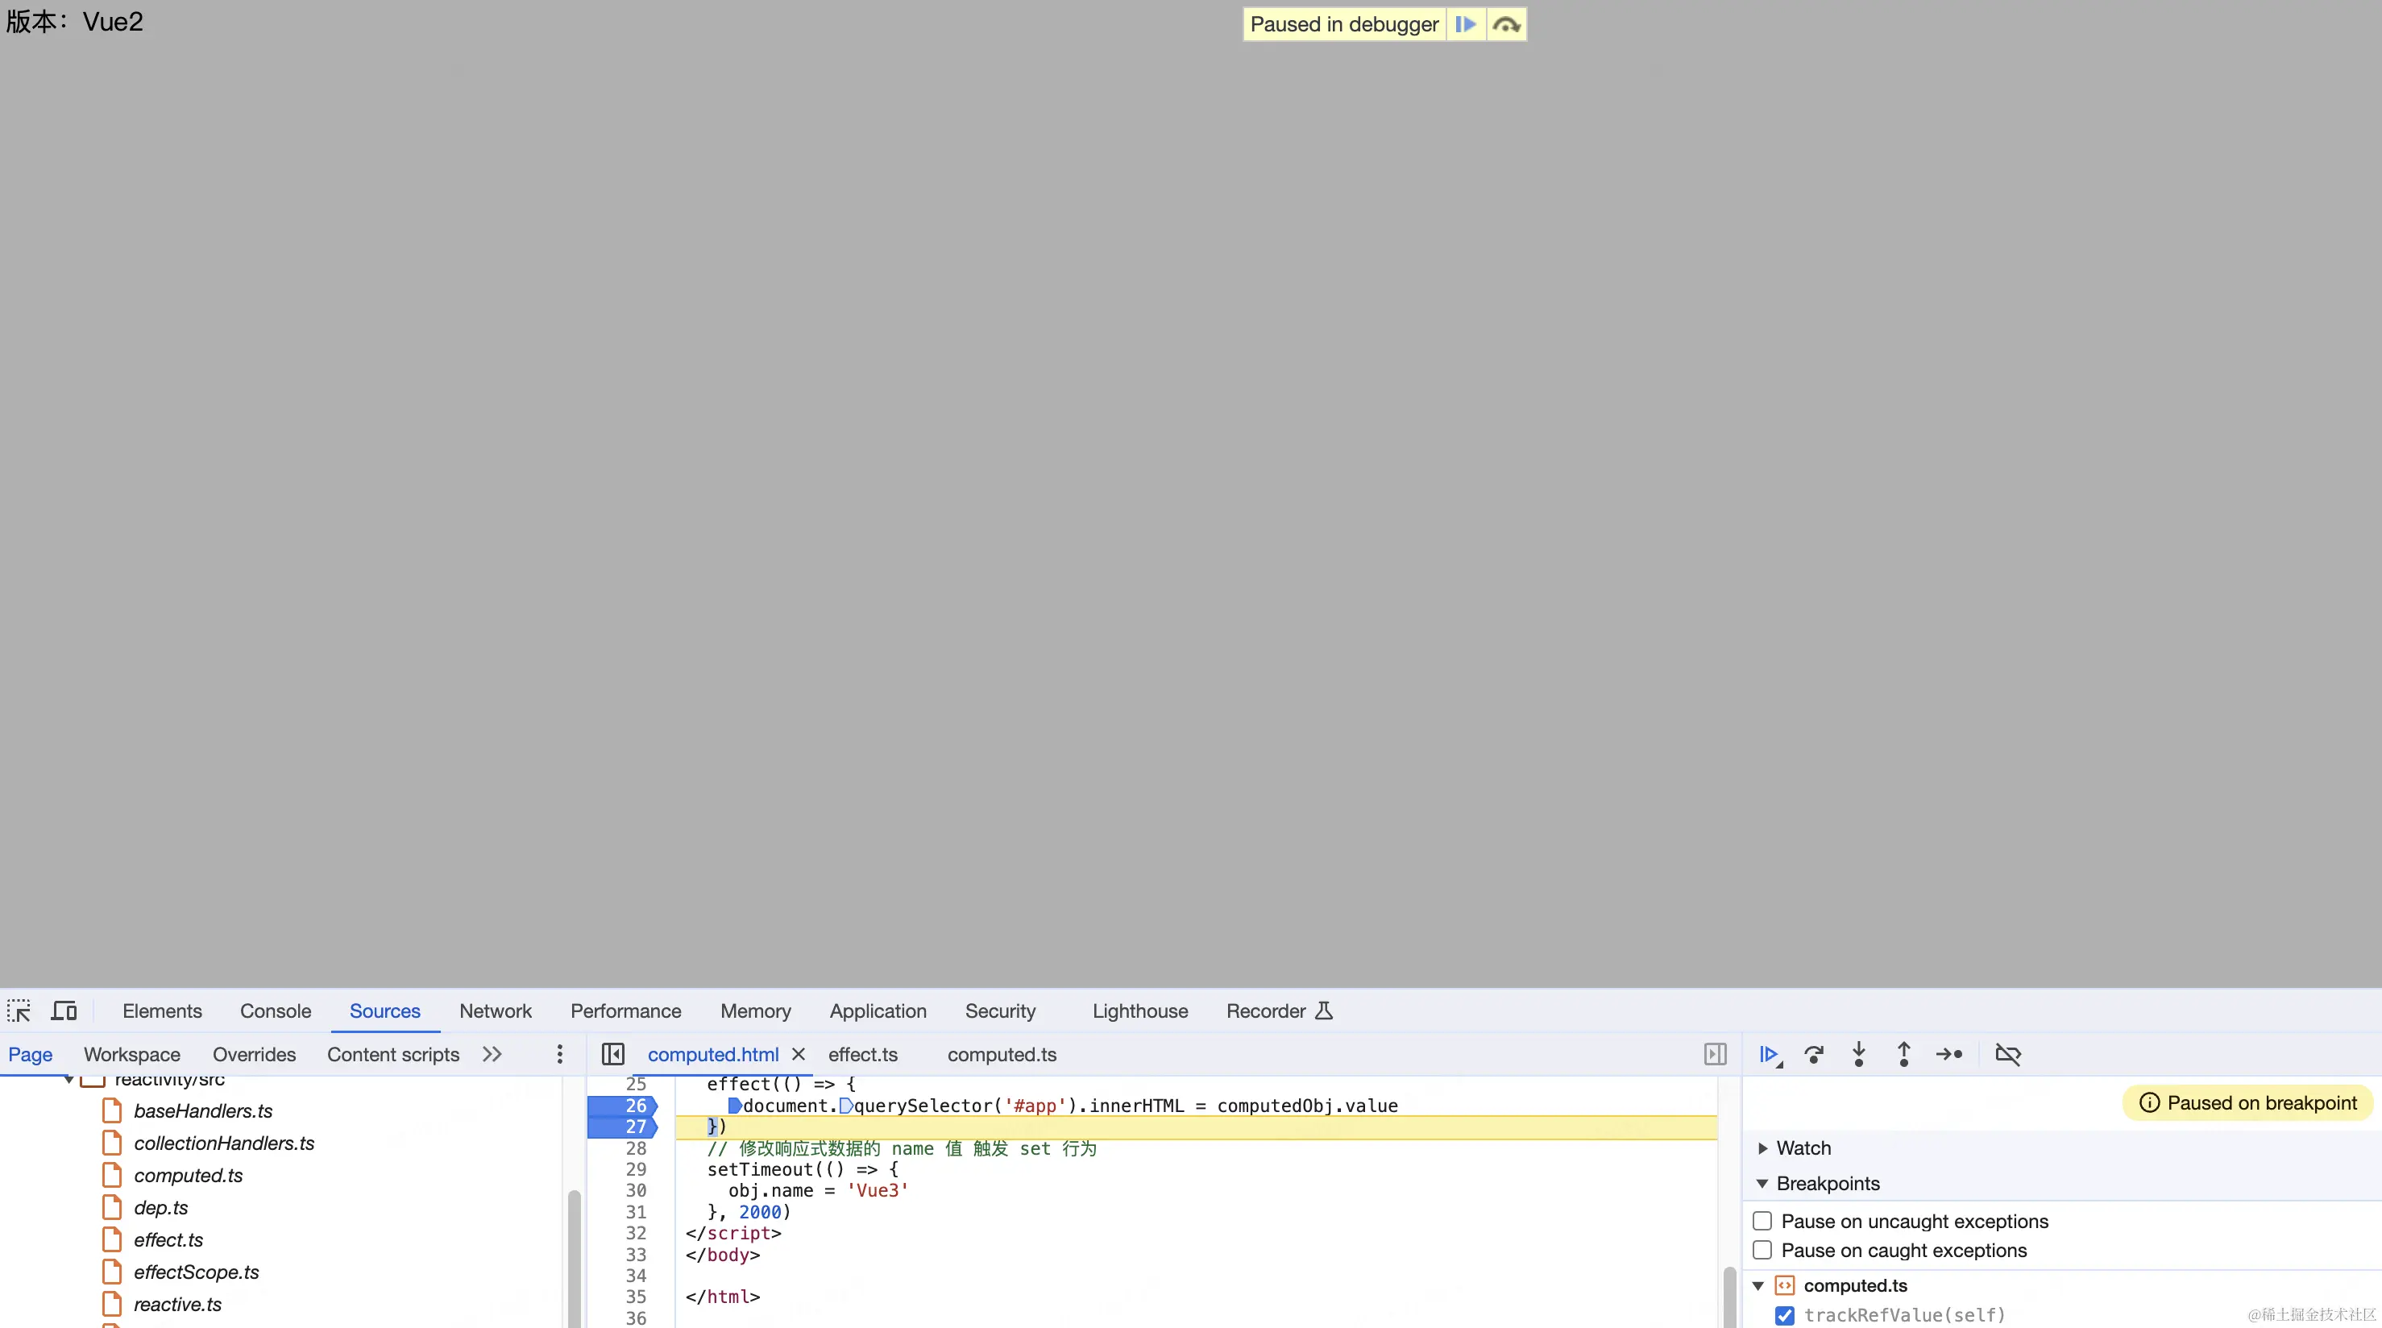Switch to Network panel tab
Viewport: 2382px width, 1328px height.
pyautogui.click(x=496, y=1011)
